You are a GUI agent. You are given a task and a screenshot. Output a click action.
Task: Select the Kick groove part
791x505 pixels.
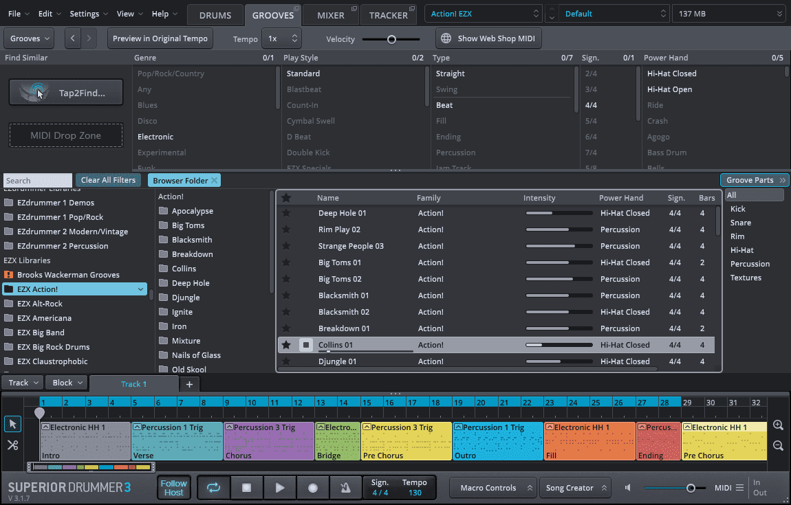(x=737, y=209)
